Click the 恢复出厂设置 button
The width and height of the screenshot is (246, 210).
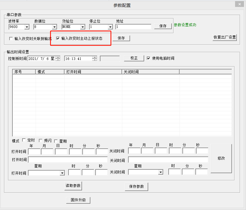coord(225,37)
